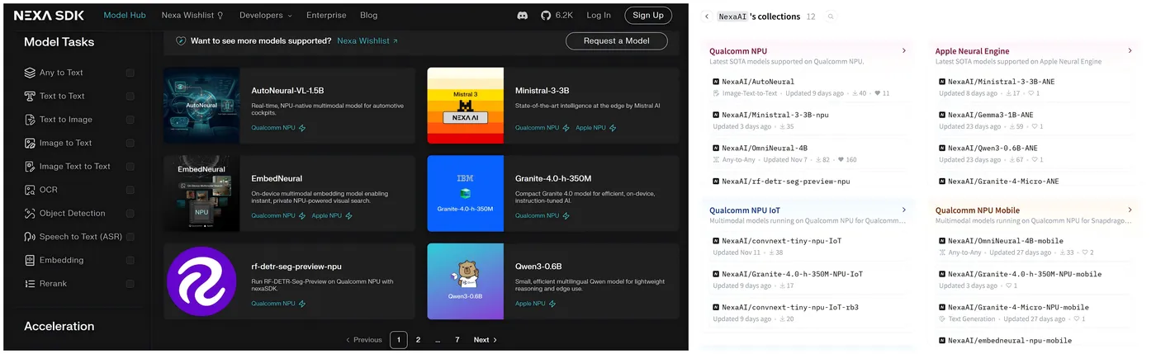This screenshot has width=1156, height=354.
Task: Tick the Speech to Text (ASR) checkbox
Action: tap(130, 237)
